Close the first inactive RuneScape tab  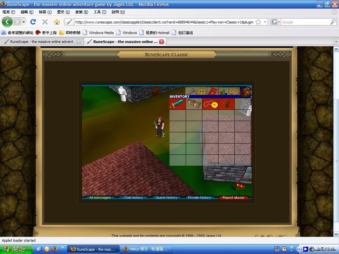tap(79, 42)
